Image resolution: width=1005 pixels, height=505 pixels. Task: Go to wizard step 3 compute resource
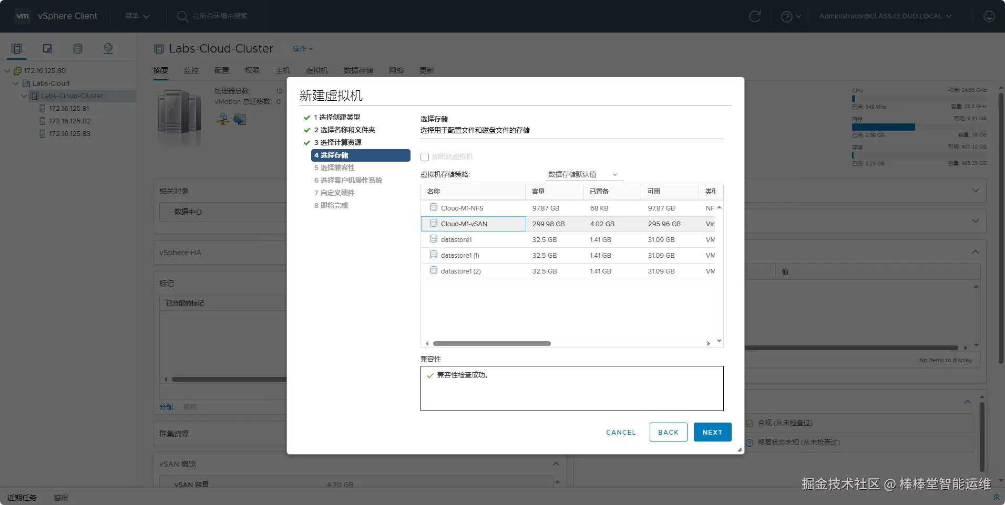point(337,142)
